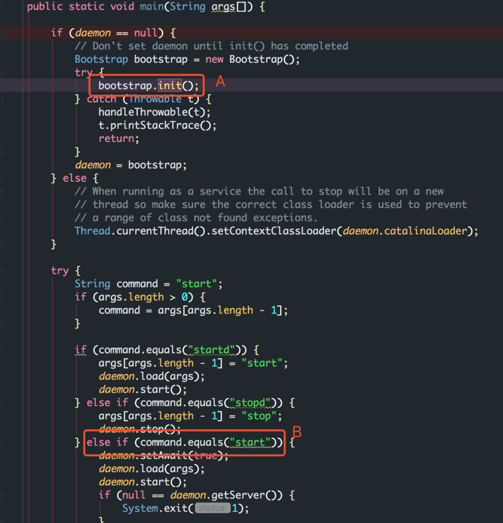Image resolution: width=503 pixels, height=523 pixels.
Task: Click the catalinaLoader field reference
Action: point(425,231)
